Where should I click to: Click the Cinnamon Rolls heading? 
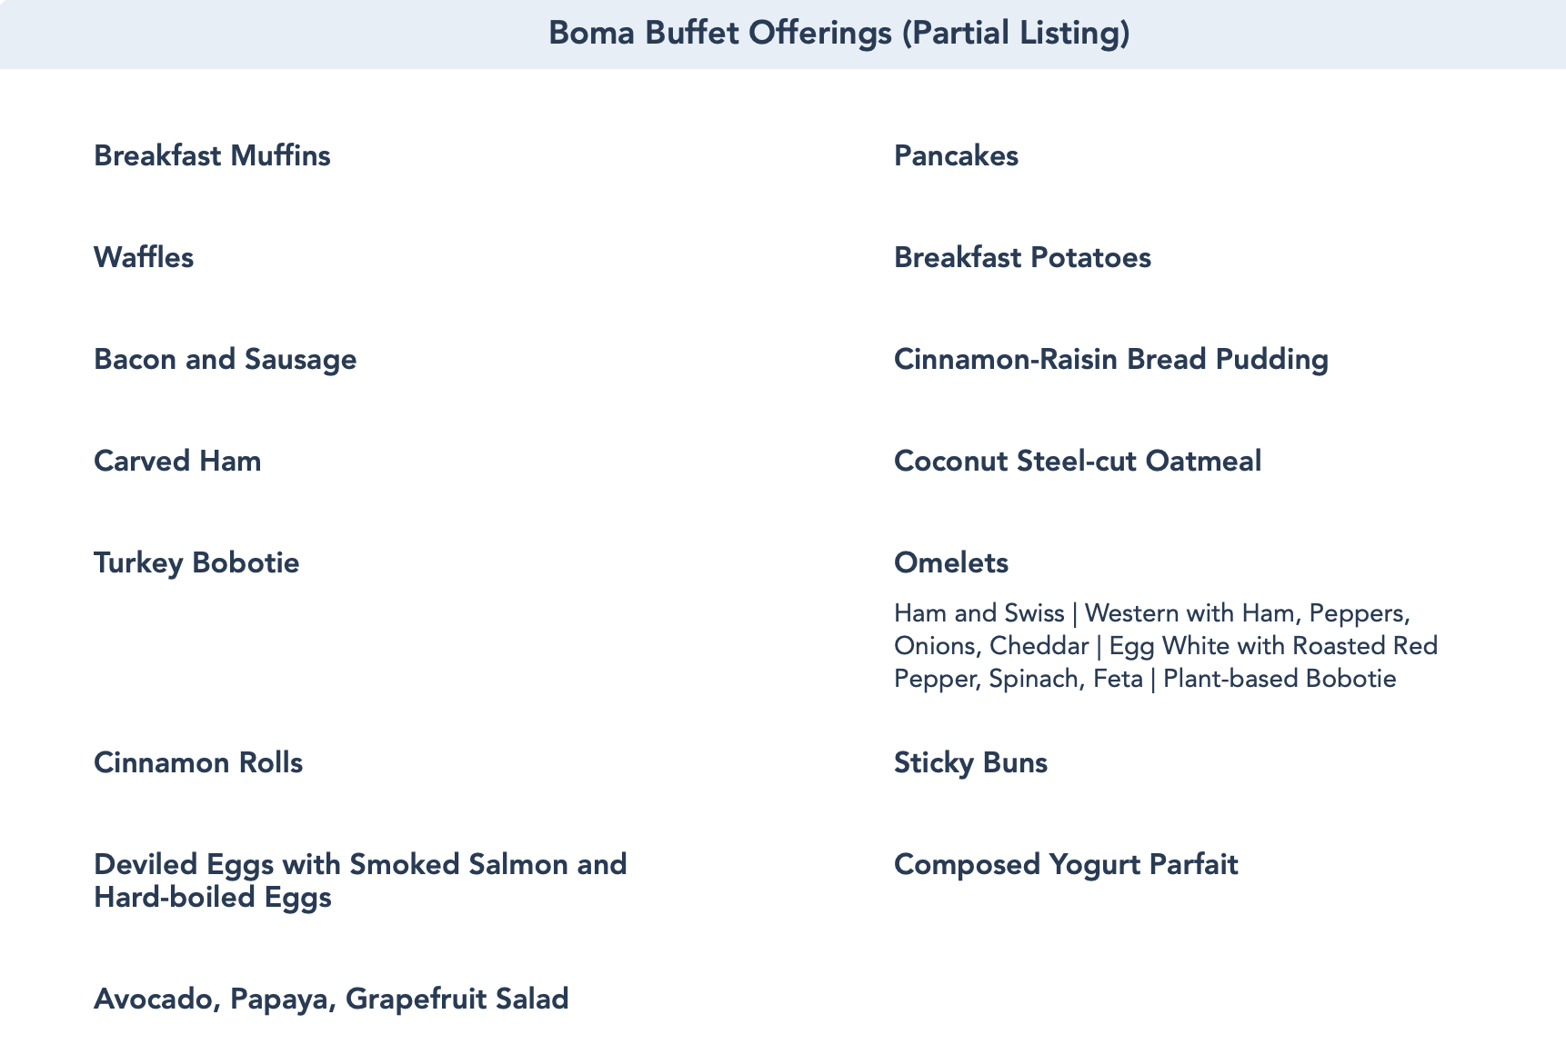click(x=198, y=762)
